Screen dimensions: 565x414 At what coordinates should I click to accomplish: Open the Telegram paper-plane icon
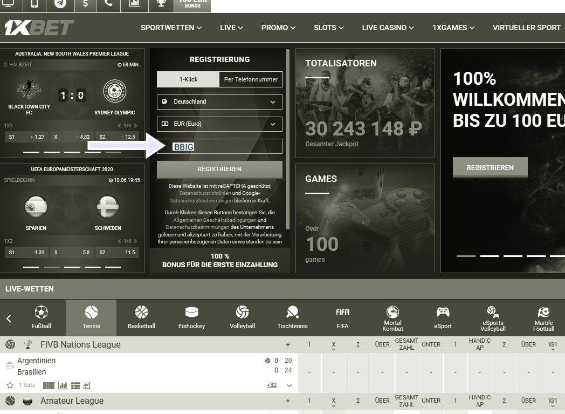click(60, 4)
